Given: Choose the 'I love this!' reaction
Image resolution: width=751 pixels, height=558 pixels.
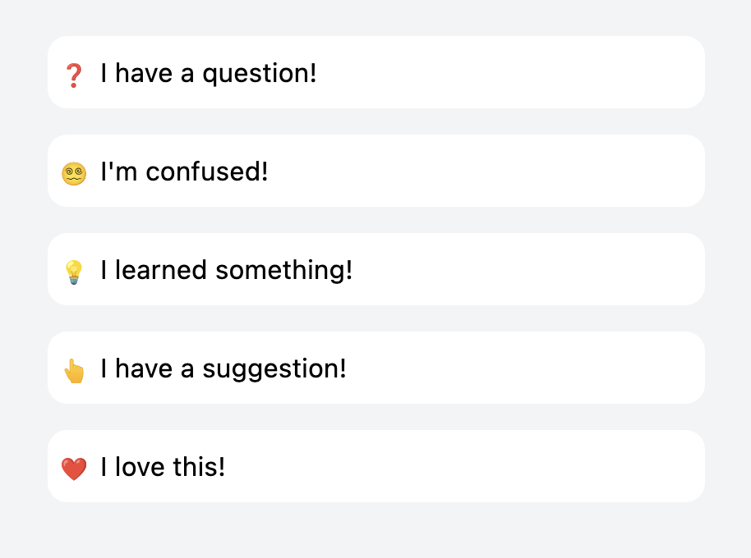Looking at the screenshot, I should point(376,466).
